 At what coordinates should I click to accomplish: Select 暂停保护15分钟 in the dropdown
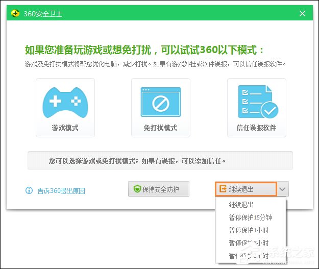[250, 218]
